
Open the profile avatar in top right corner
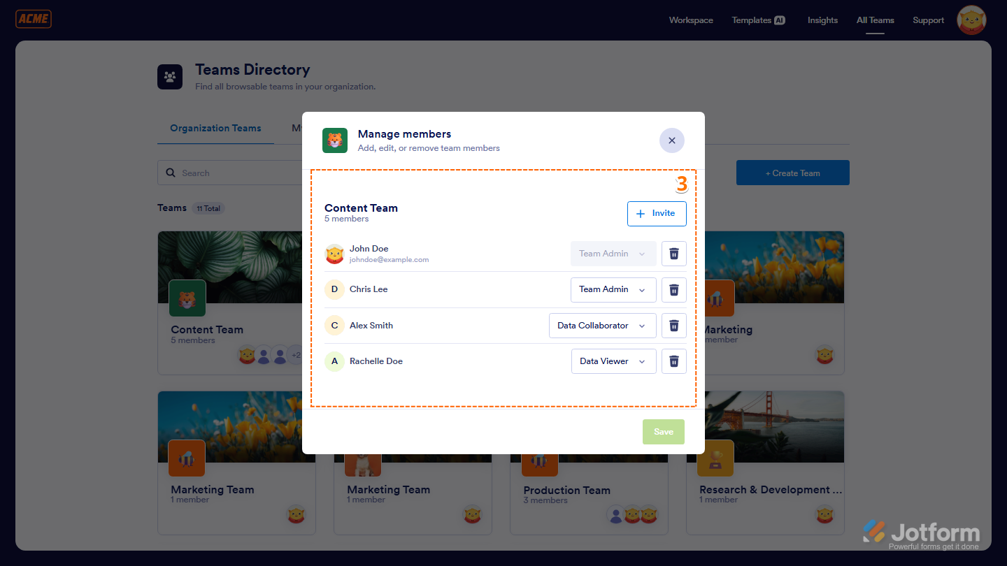click(971, 20)
